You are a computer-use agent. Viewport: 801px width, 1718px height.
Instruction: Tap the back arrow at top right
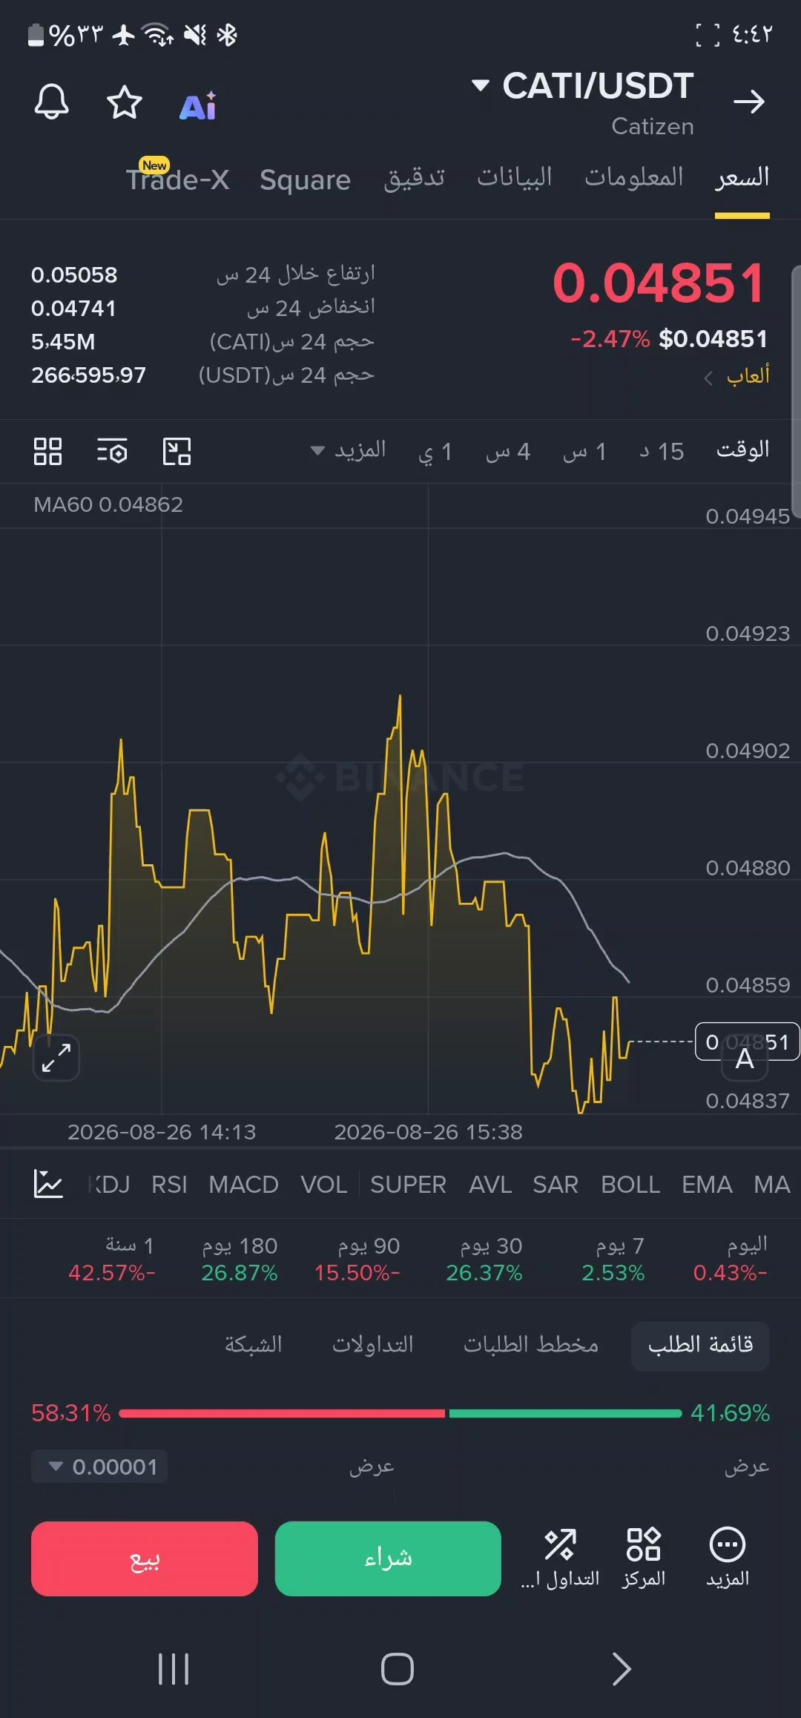748,102
